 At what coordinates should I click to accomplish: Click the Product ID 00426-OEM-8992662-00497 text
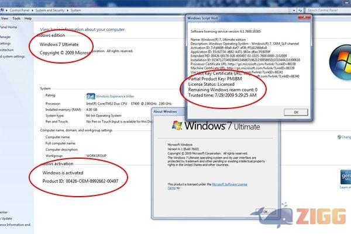[80, 181]
